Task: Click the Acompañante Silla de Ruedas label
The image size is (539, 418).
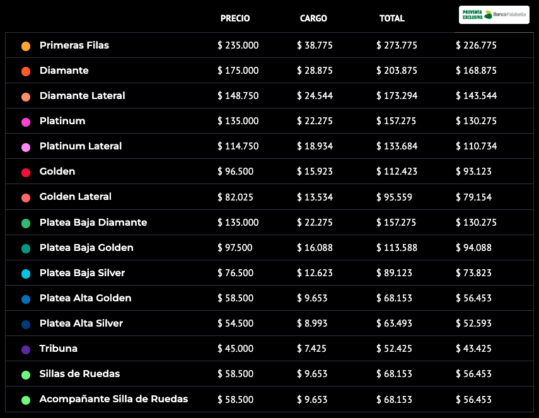Action: (113, 399)
